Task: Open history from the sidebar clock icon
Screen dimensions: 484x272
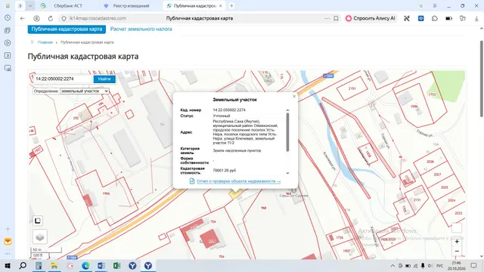Action: 8,18
